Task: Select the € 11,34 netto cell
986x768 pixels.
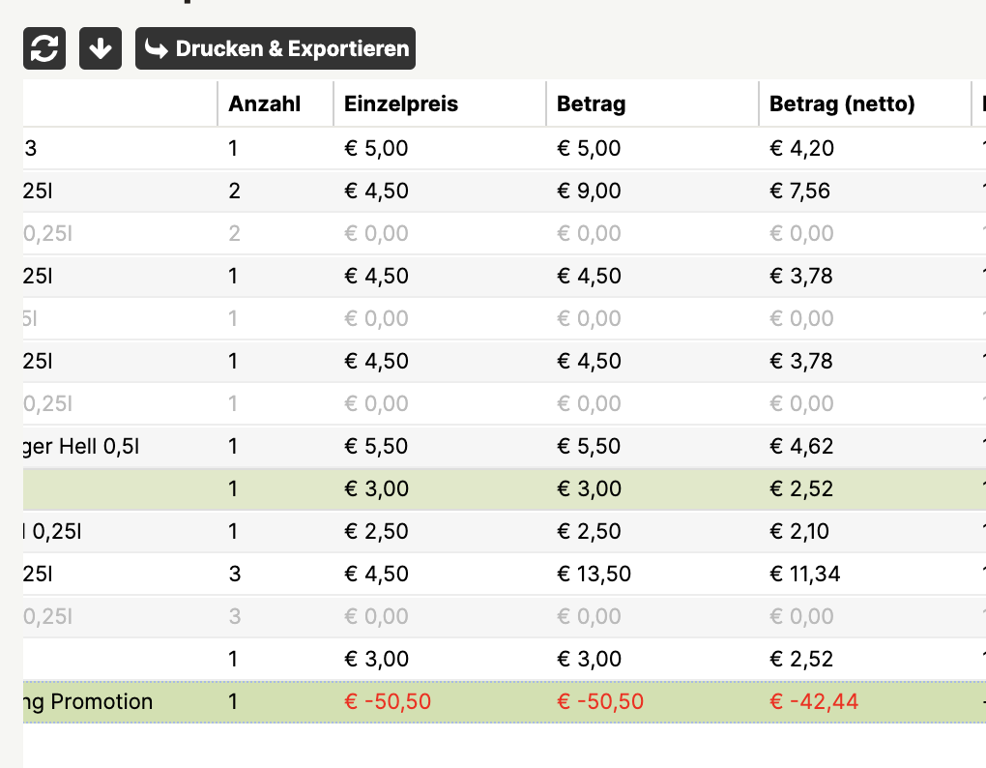Action: point(804,575)
